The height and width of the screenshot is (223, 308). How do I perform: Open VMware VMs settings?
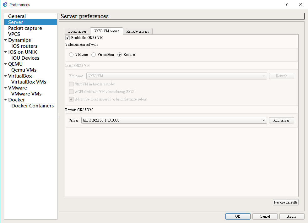tap(26, 94)
